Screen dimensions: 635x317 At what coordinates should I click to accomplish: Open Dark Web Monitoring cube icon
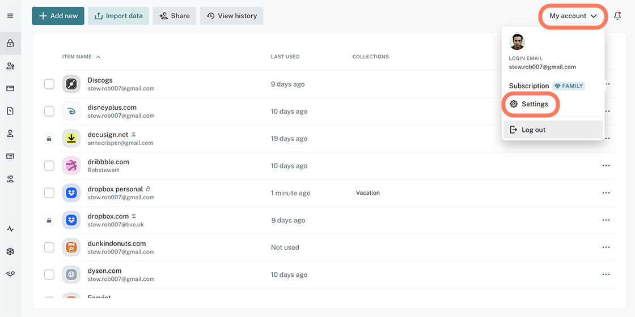(10, 252)
